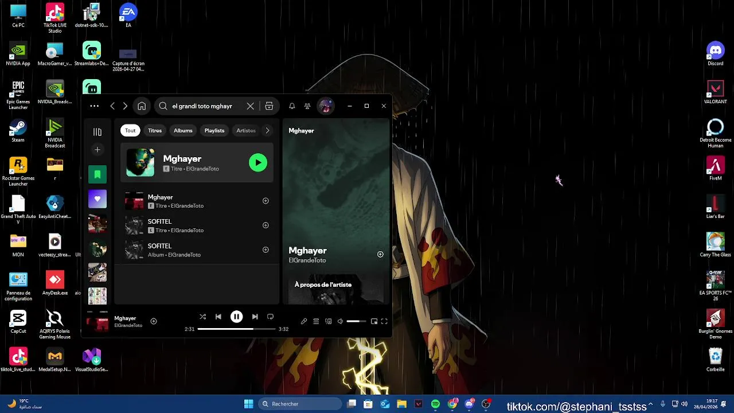
Task: Open Chrome from the taskbar
Action: (452, 404)
